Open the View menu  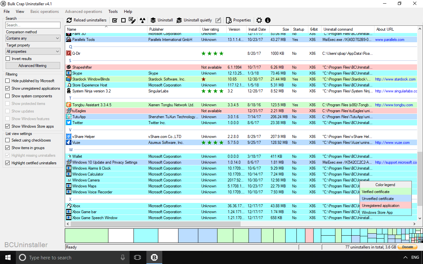(x=20, y=12)
